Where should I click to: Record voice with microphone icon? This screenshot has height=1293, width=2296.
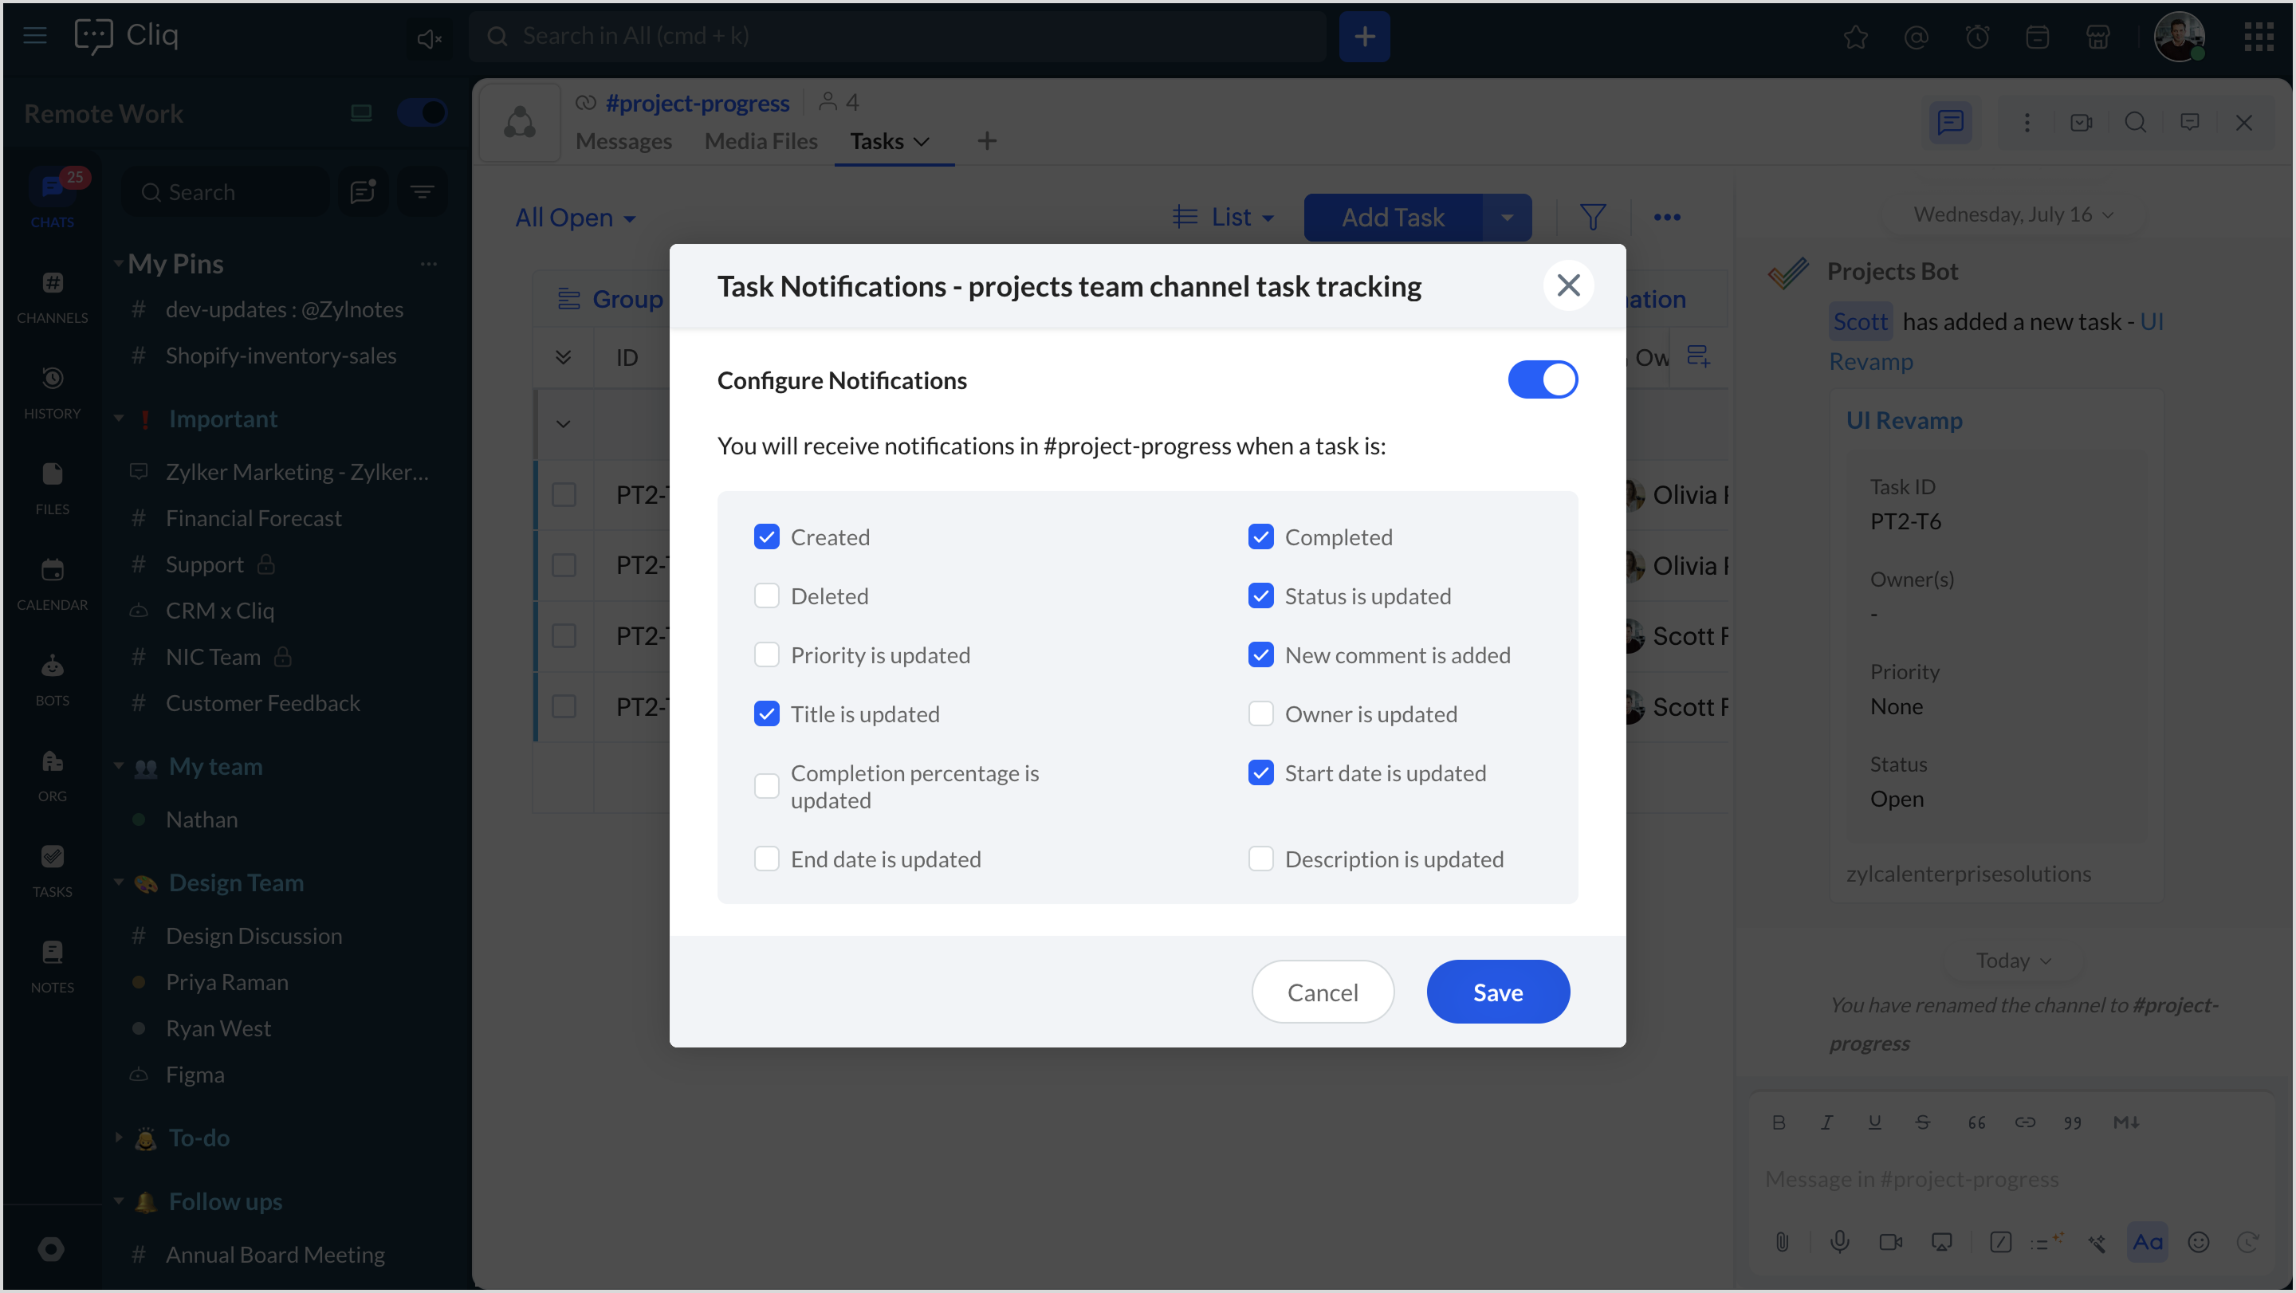(1838, 1241)
